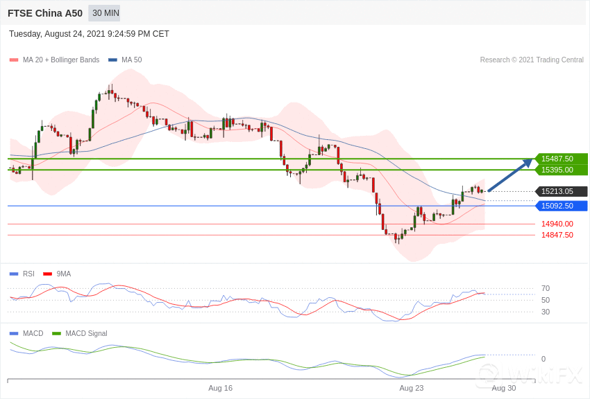
Task: Select the 14940.00 support level label
Action: 557,224
